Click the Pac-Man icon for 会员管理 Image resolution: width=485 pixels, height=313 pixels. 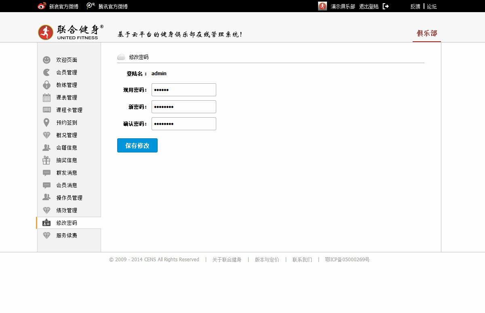46,72
